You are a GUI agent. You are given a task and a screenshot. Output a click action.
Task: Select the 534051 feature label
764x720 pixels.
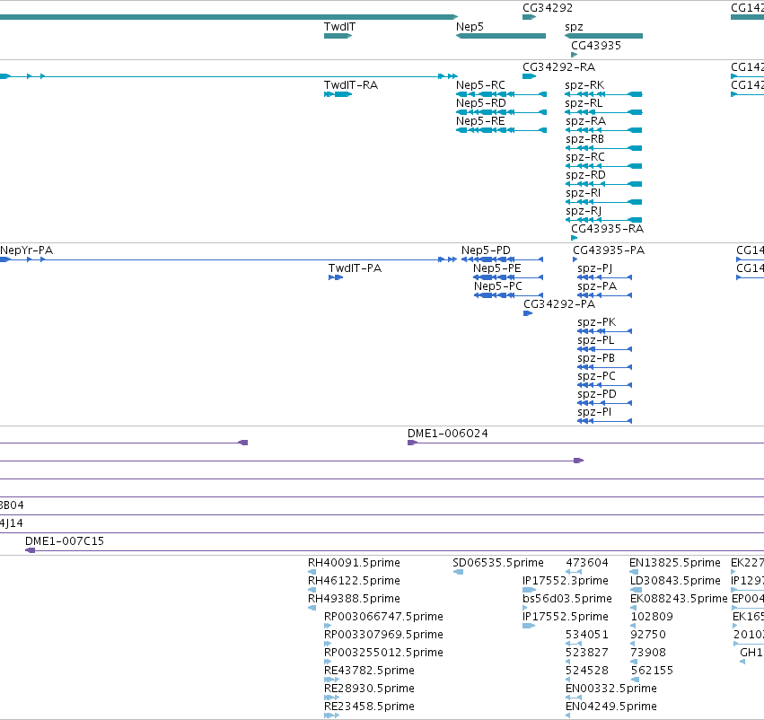[x=587, y=634]
